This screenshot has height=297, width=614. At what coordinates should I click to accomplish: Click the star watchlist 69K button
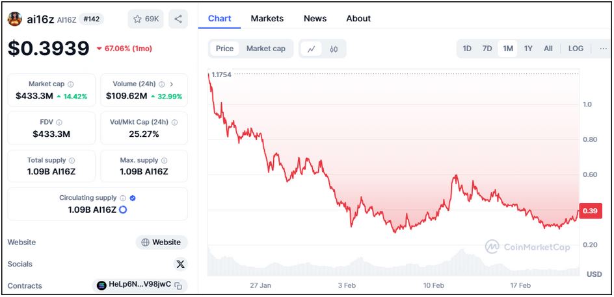(x=146, y=19)
